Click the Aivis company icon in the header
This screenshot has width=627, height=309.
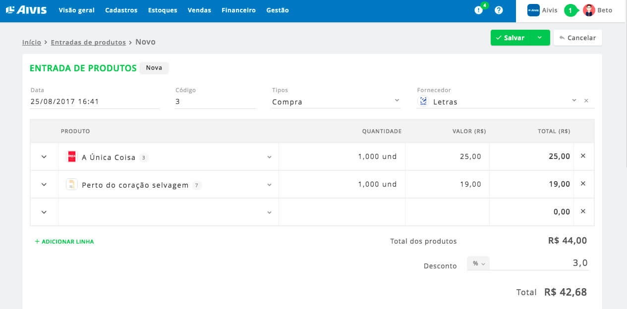tap(533, 10)
